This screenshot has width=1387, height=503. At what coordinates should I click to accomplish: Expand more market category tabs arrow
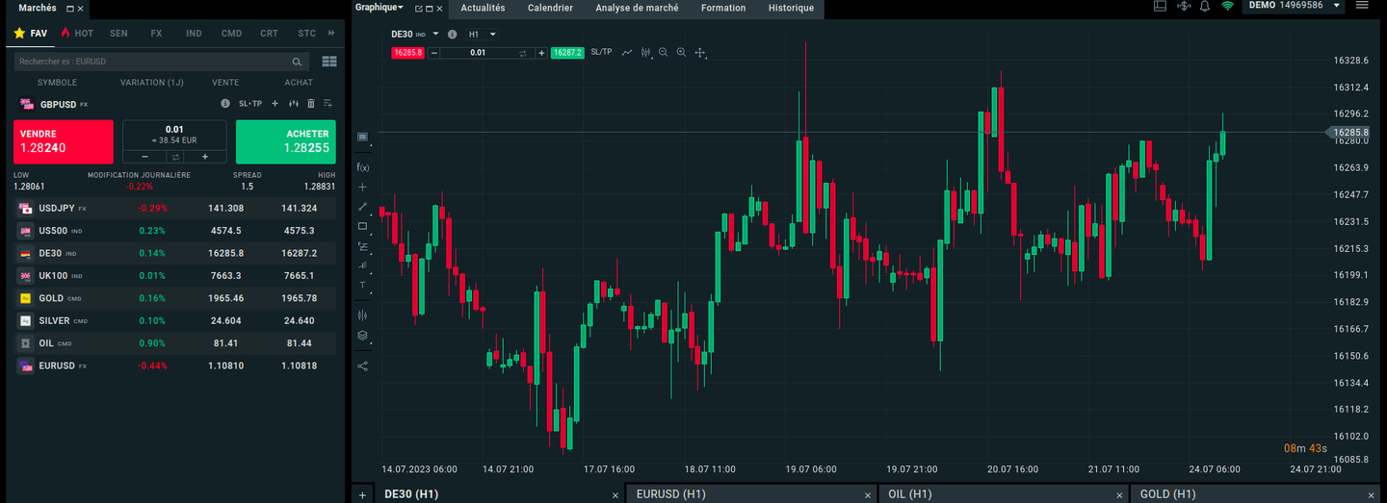tap(332, 33)
